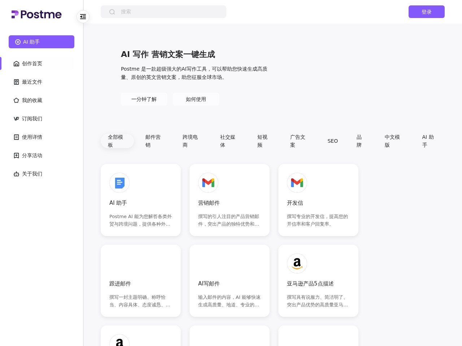
Task: Click the sidebar collapse icon
Action: click(83, 17)
